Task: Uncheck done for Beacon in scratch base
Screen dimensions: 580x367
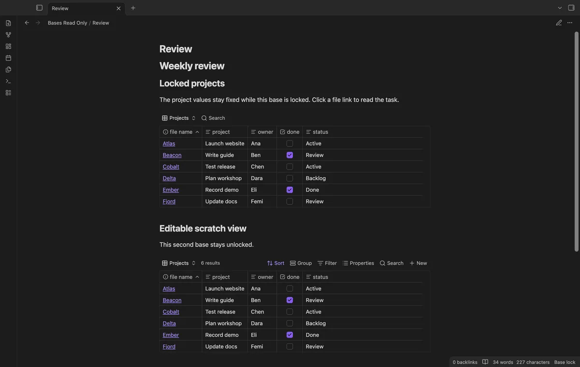Action: (x=290, y=300)
